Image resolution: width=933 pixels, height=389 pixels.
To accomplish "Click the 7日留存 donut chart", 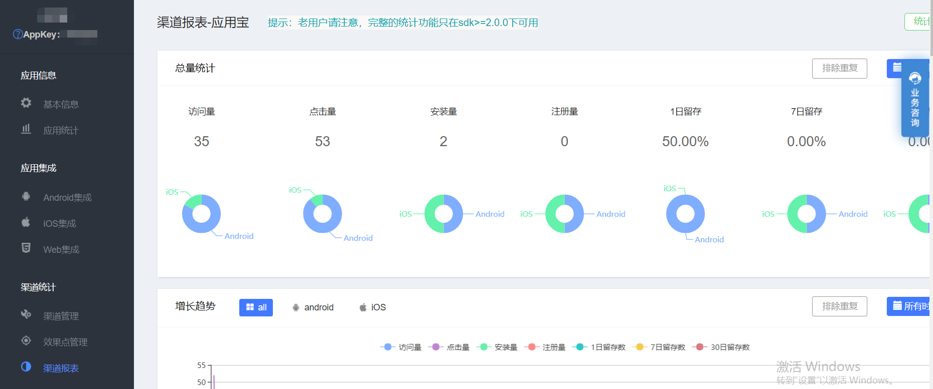I will (x=807, y=214).
